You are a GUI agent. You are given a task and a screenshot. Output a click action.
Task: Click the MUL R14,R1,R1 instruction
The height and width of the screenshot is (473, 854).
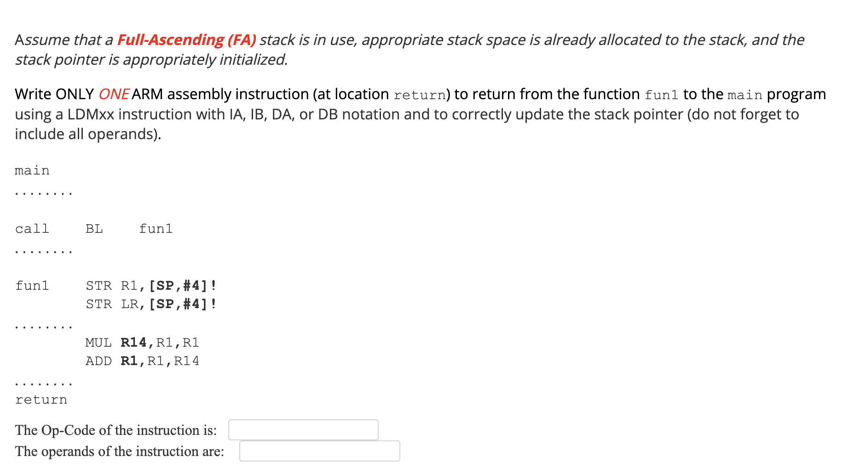click(143, 342)
